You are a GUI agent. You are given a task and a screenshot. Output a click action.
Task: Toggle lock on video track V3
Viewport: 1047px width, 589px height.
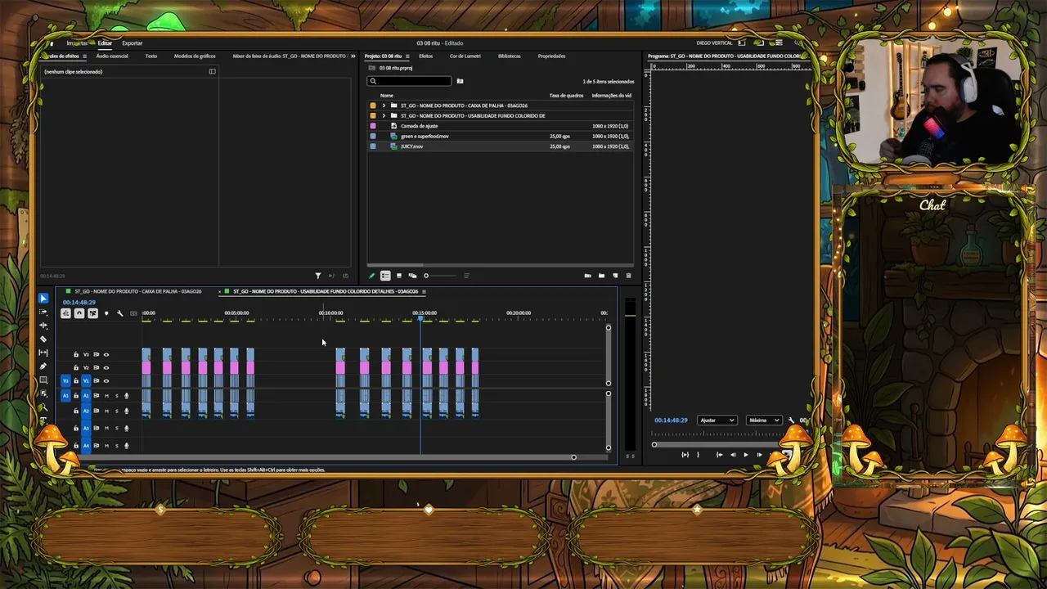(76, 354)
